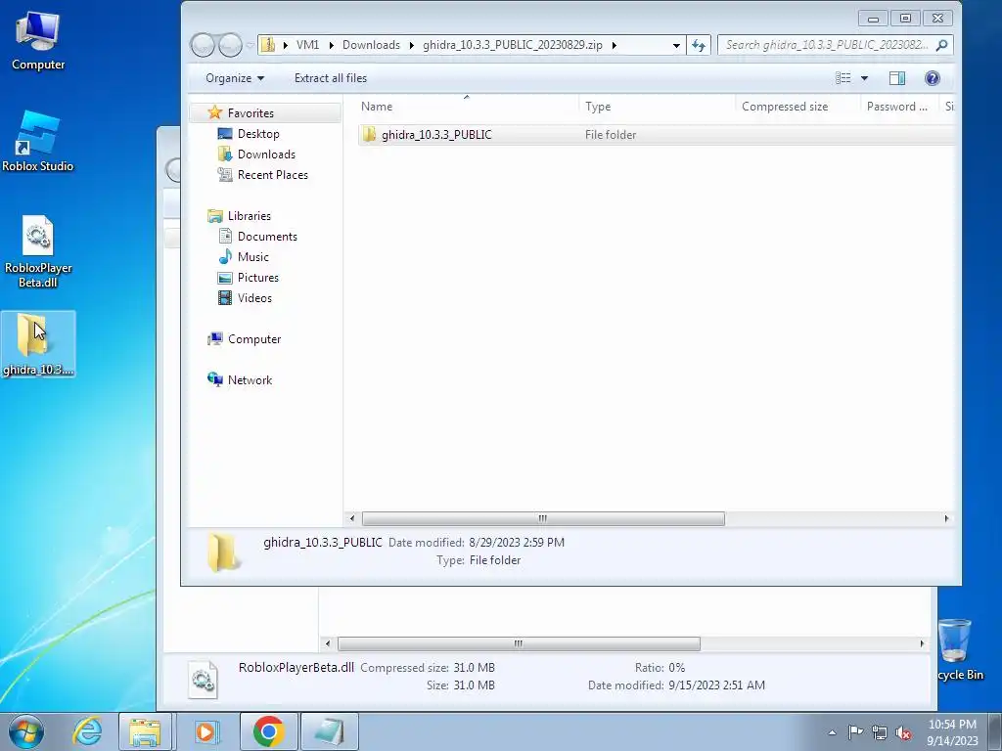Click the ghidra folder details pane thumbnail
This screenshot has height=751, width=1002.
(x=224, y=552)
